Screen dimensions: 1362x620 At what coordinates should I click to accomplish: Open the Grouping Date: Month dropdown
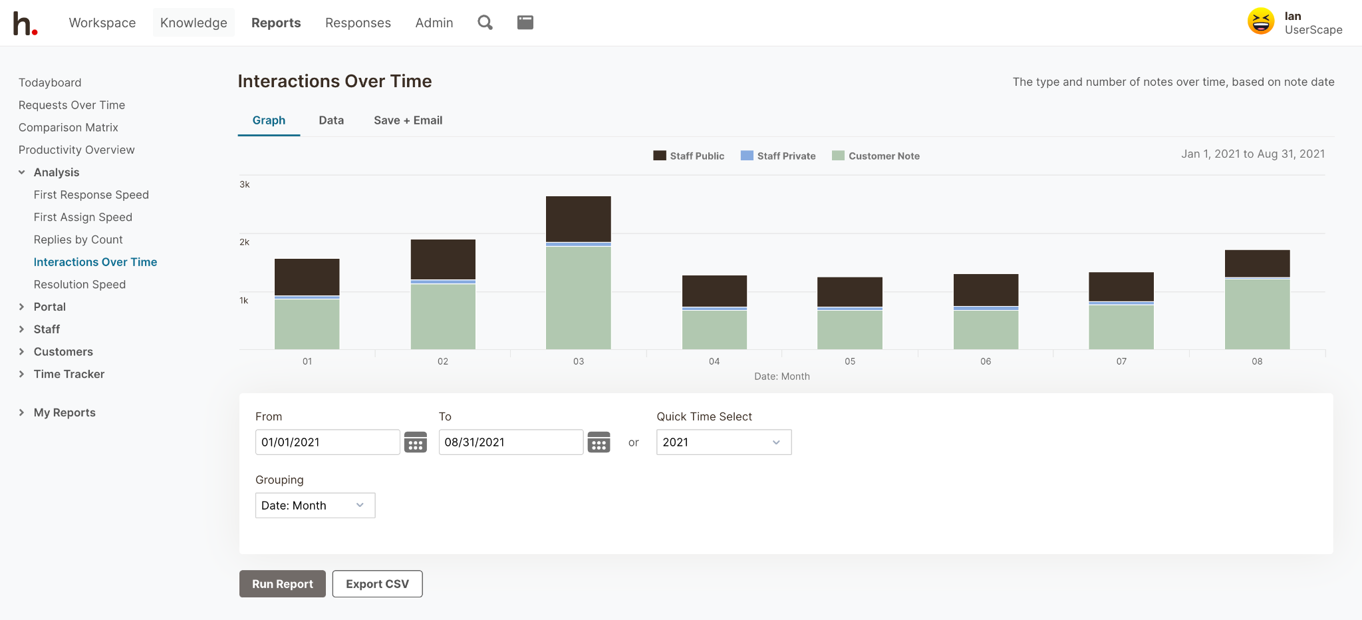click(315, 506)
